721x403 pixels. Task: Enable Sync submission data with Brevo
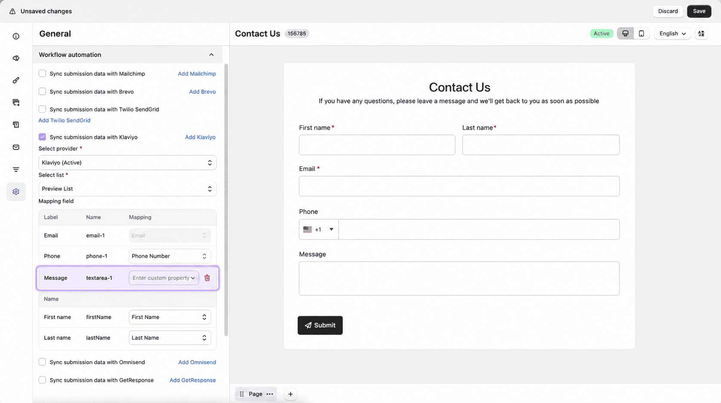coord(42,92)
